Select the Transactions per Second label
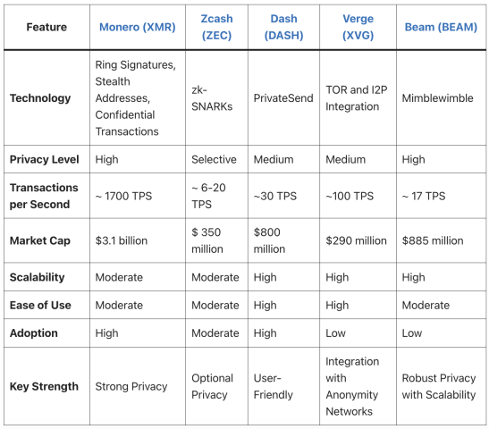The image size is (489, 429). point(44,196)
